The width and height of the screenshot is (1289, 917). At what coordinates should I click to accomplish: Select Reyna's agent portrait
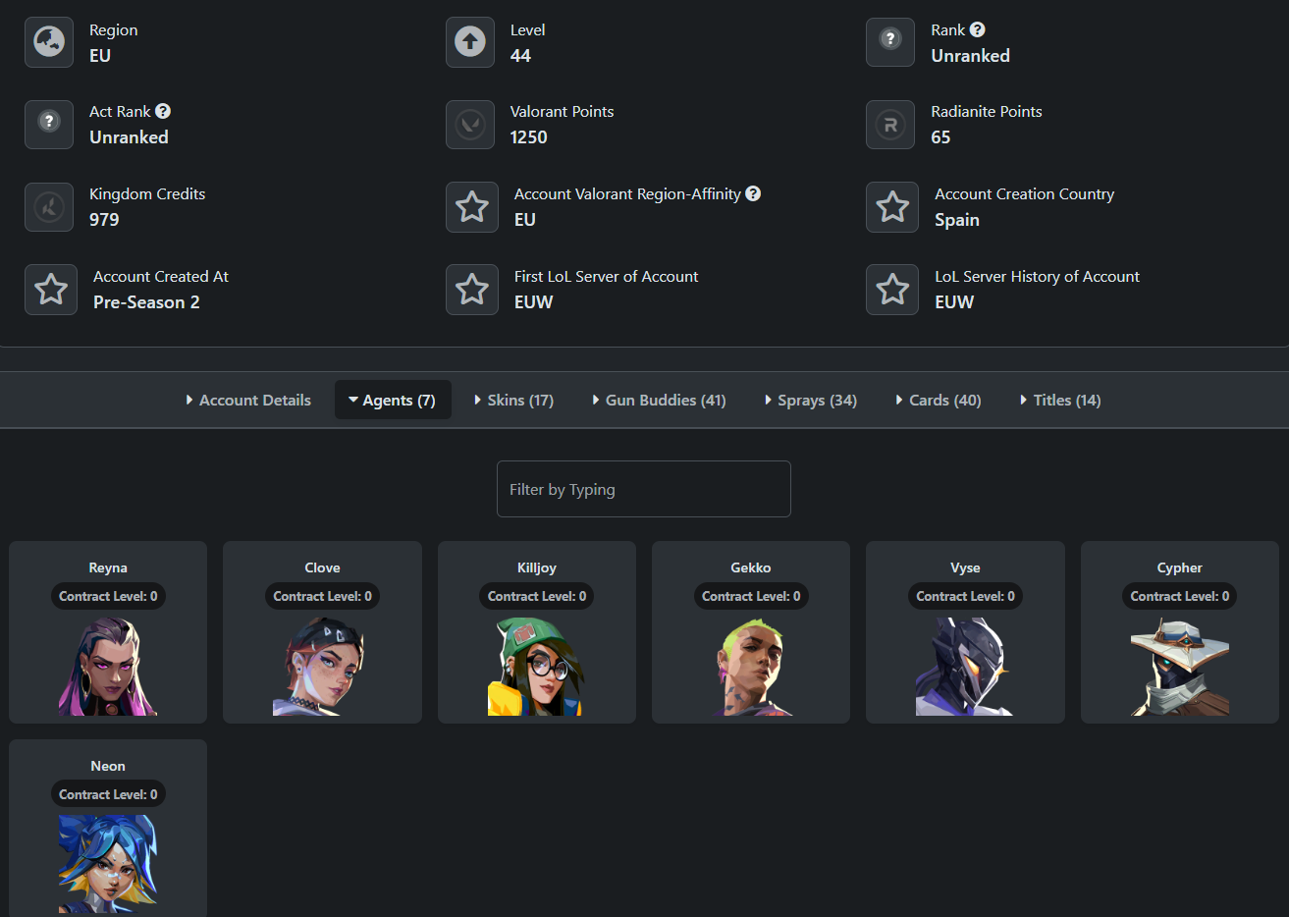(x=108, y=667)
